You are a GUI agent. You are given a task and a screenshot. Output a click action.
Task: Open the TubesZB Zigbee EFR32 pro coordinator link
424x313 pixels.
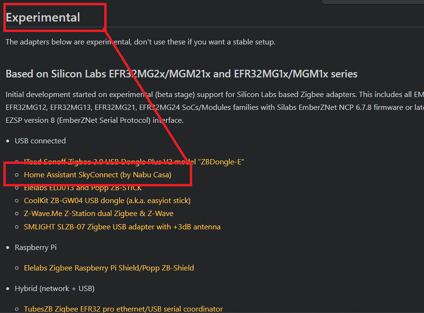(x=123, y=309)
